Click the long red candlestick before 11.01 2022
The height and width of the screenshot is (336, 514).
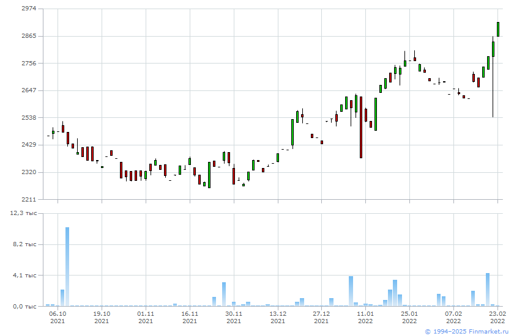(x=361, y=127)
